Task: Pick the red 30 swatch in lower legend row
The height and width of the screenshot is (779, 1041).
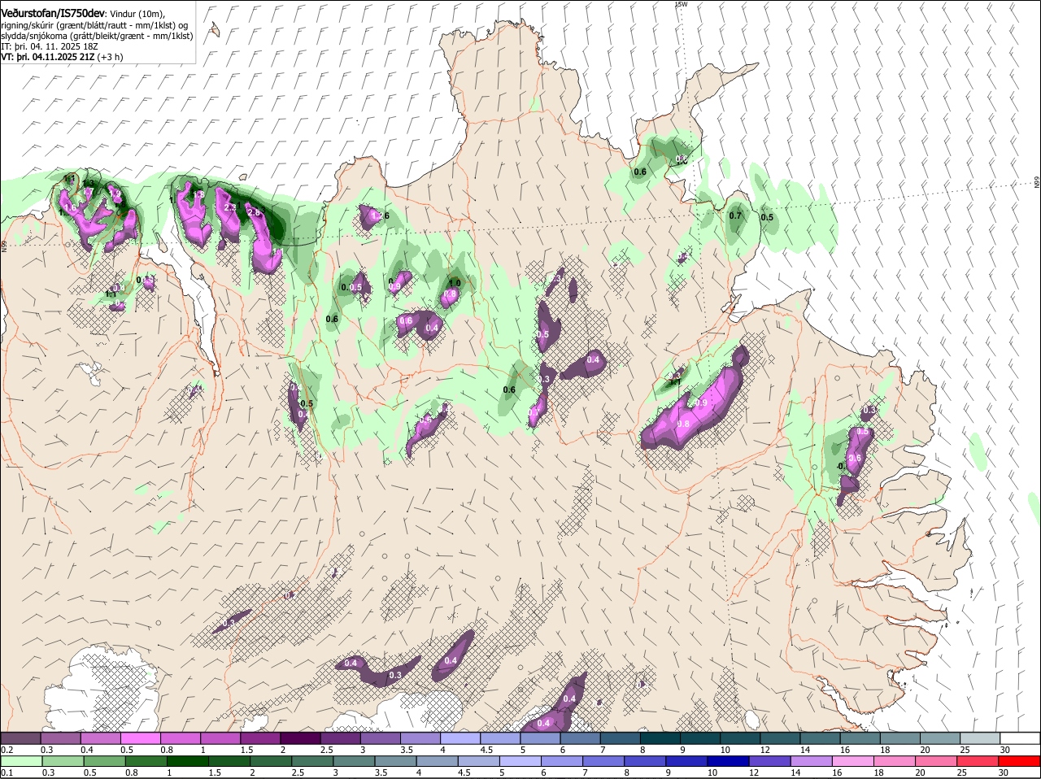Action: 1021,760
